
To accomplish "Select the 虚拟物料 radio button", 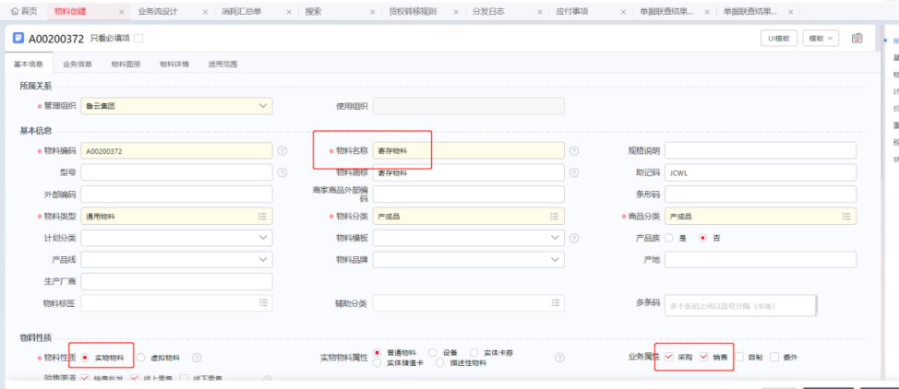I will pos(141,358).
